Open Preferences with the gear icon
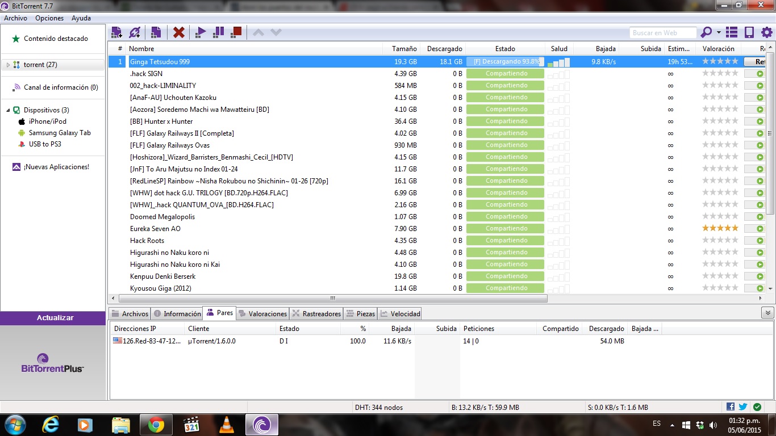Image resolution: width=776 pixels, height=436 pixels. pos(767,32)
